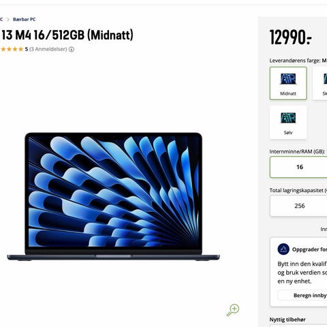The width and height of the screenshot is (327, 327).
Task: Select the Midnatt color option
Action: click(x=288, y=83)
